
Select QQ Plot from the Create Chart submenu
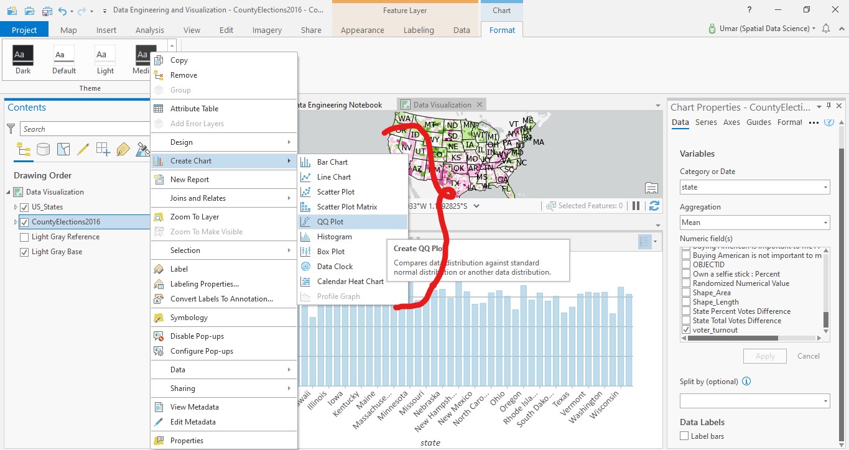point(329,221)
